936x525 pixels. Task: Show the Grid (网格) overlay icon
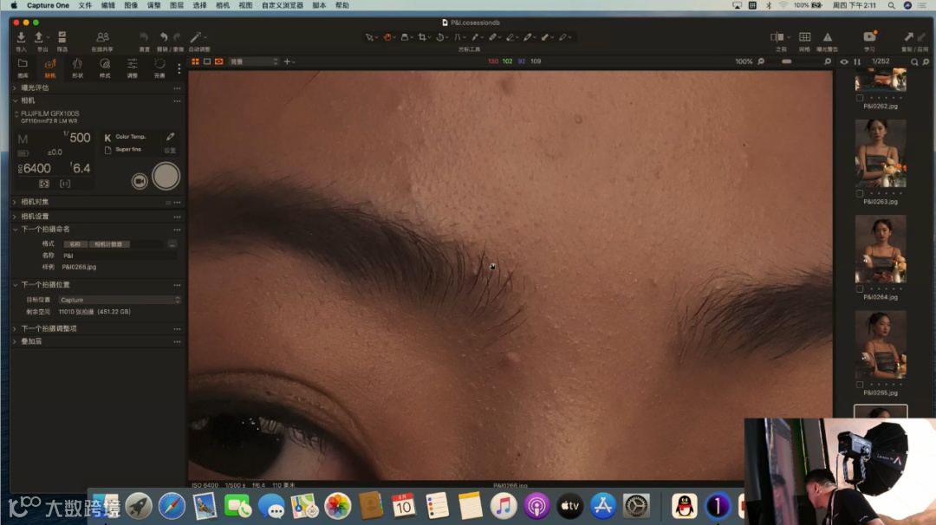coord(804,37)
